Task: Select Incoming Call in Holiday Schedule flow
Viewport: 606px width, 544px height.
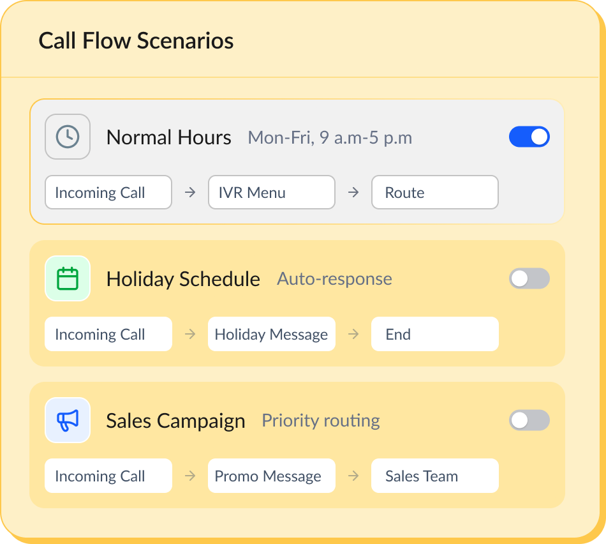Action: (108, 334)
